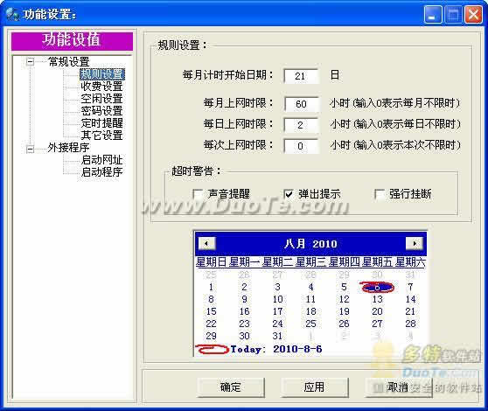Screen dimensions: 488x411
Task: Open 密码设置 password settings item
Action: (101, 110)
